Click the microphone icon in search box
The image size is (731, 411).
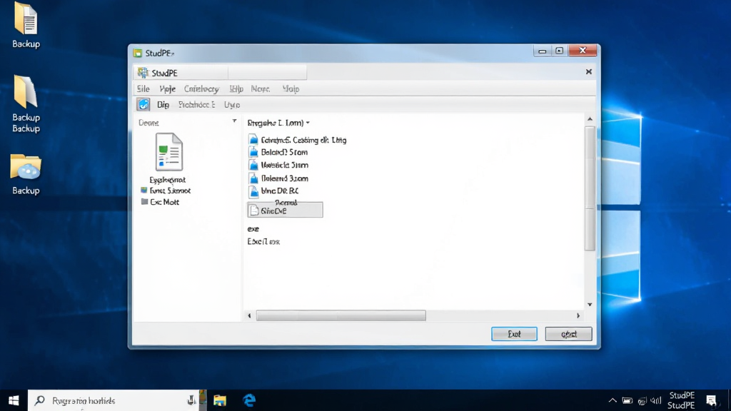(x=191, y=400)
